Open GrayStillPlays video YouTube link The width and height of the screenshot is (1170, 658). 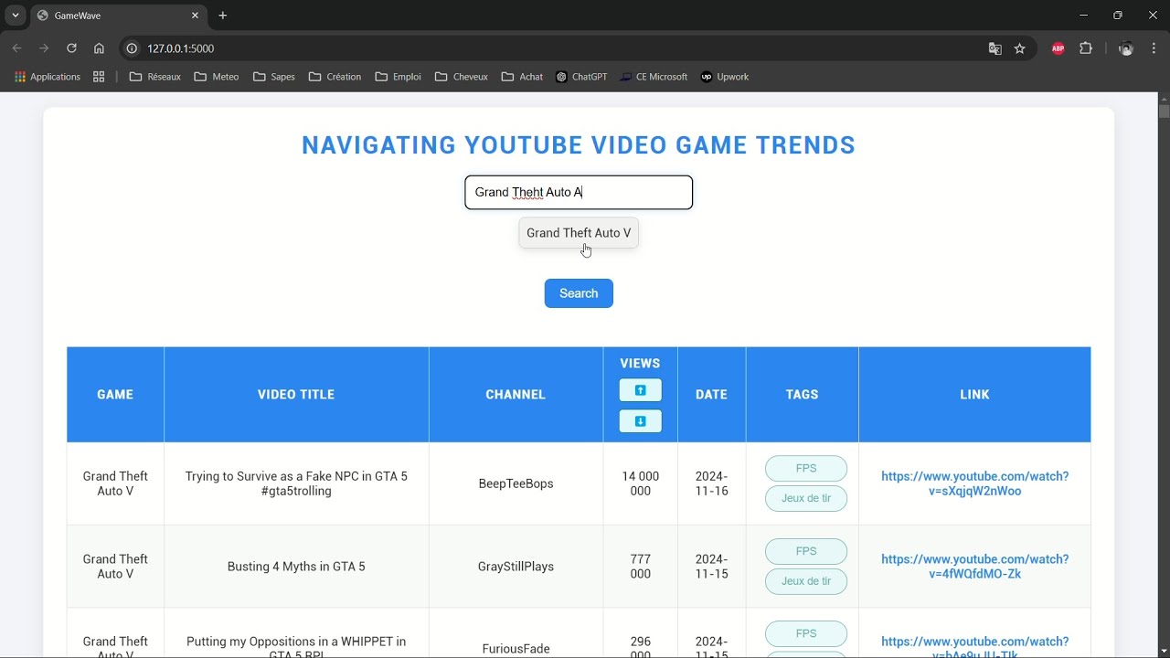coord(974,567)
